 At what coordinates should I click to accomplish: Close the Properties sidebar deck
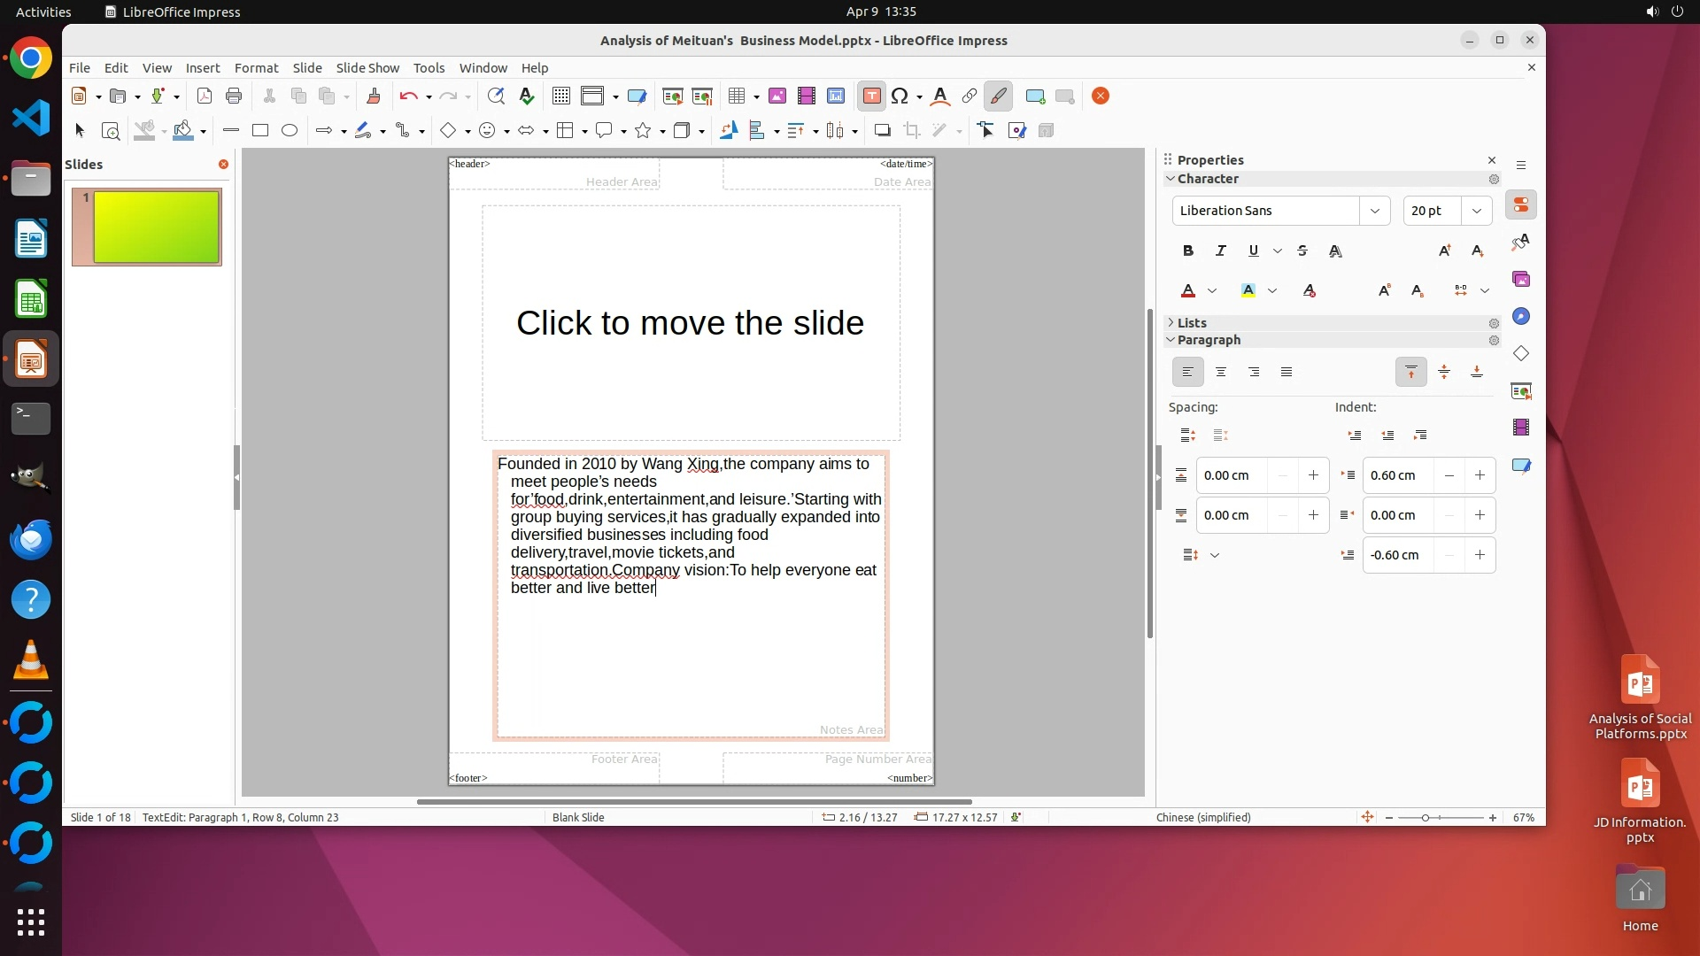coord(1492,160)
